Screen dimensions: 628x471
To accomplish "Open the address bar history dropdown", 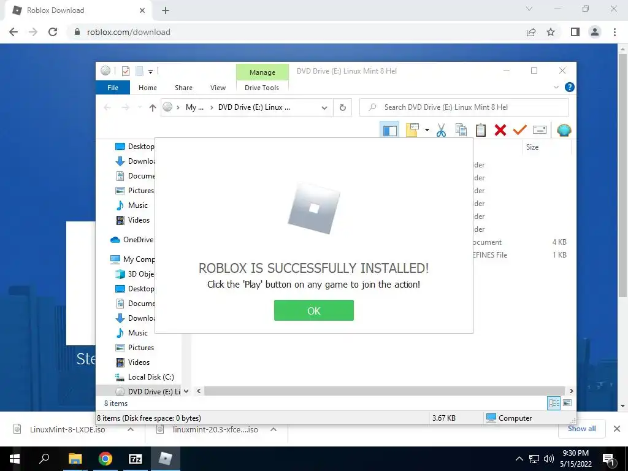I will [324, 107].
